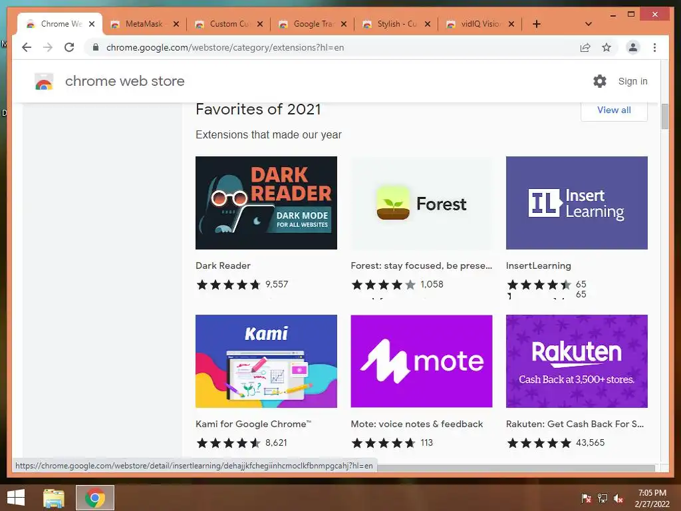The image size is (681, 511).
Task: Close the vidIQ Vision tab
Action: pyautogui.click(x=511, y=24)
